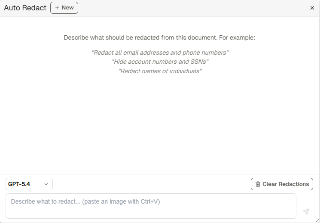Close the Auto Redact panel
This screenshot has width=320, height=223.
click(x=312, y=8)
